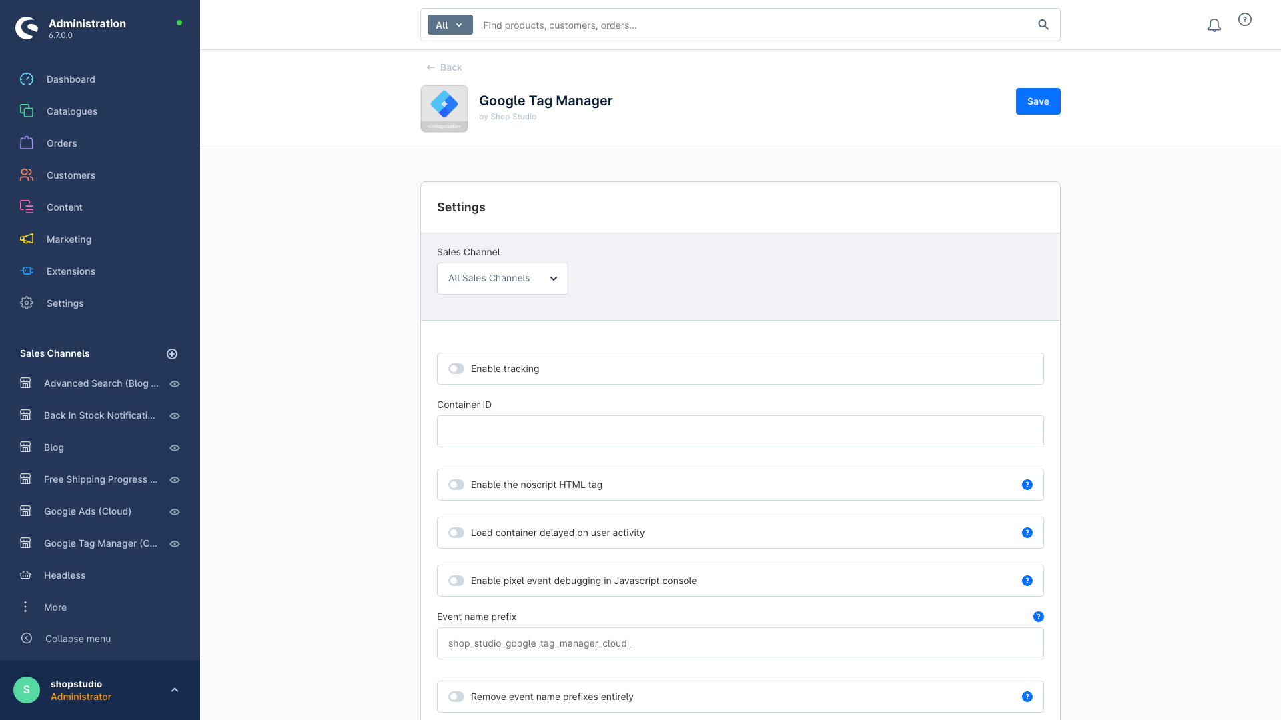Image resolution: width=1281 pixels, height=720 pixels.
Task: Click the Container ID input field
Action: coord(741,431)
